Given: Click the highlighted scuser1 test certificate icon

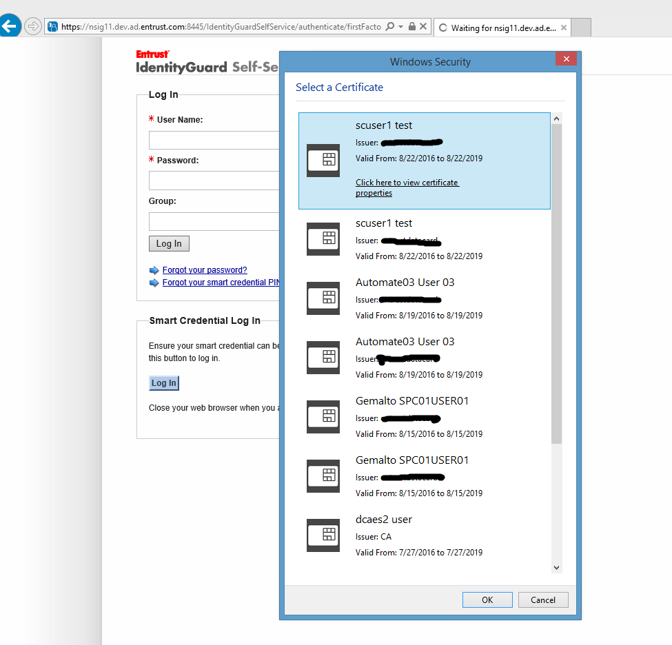Looking at the screenshot, I should (323, 160).
